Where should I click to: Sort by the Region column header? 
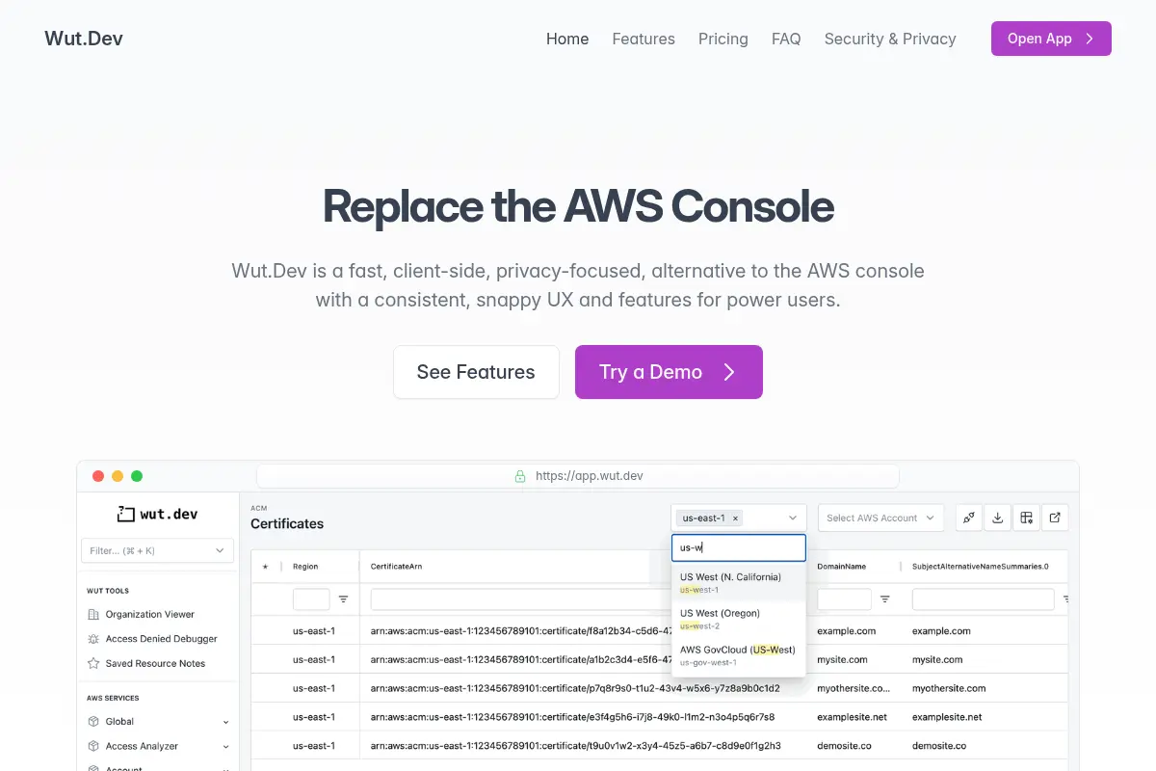[x=305, y=567]
